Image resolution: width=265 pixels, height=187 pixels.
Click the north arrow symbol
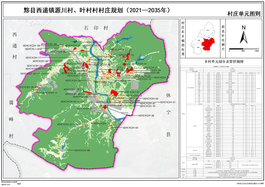click(243, 35)
